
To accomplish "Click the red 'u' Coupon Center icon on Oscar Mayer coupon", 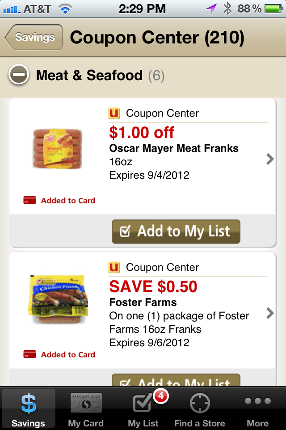I will click(x=114, y=113).
